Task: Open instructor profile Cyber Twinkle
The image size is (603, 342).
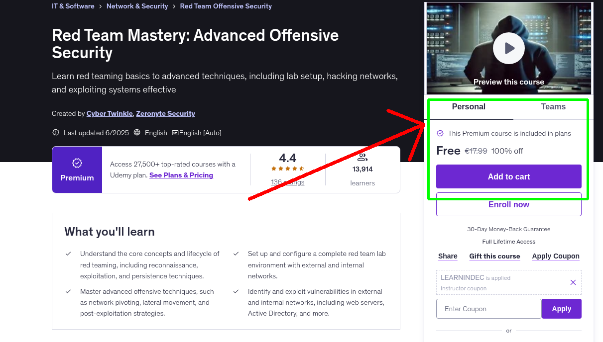Action: tap(109, 113)
